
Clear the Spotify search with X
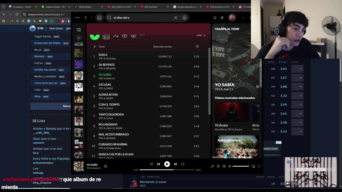tap(176, 18)
